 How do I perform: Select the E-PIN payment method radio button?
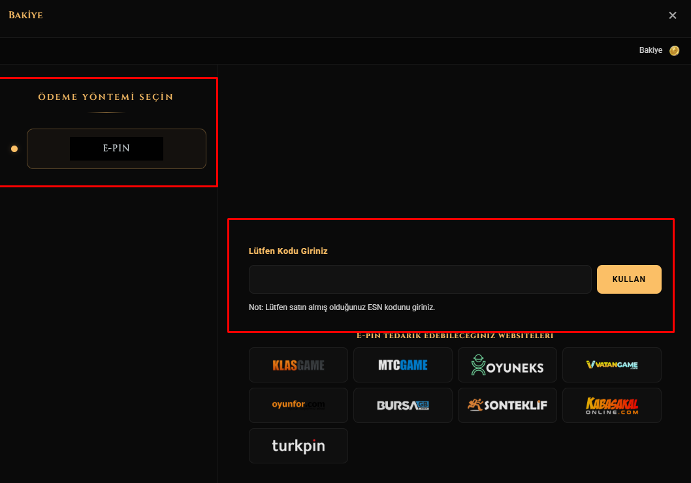[14, 149]
